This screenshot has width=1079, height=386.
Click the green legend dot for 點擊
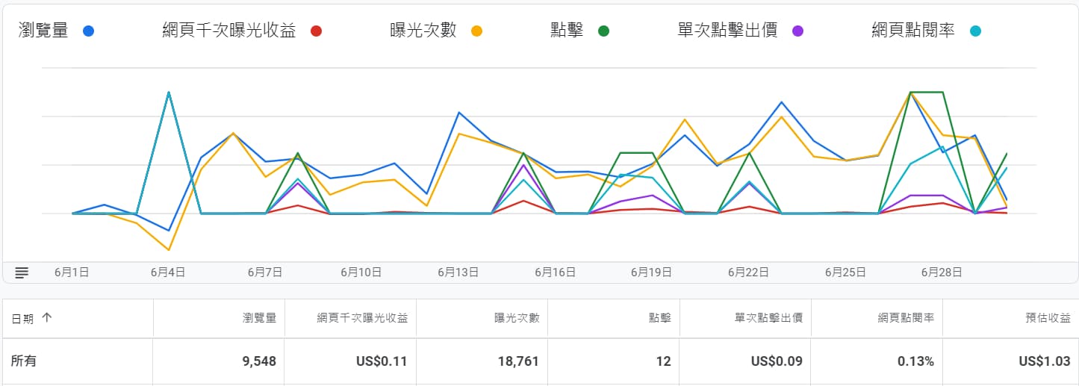(603, 31)
